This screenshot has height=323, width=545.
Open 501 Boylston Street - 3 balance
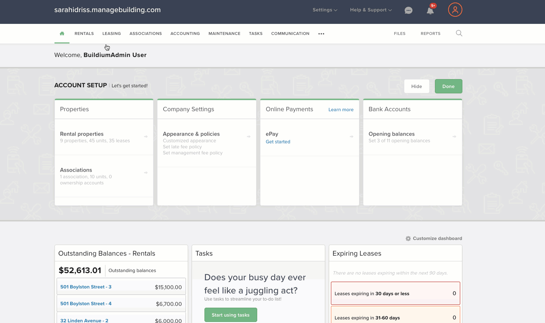121,286
